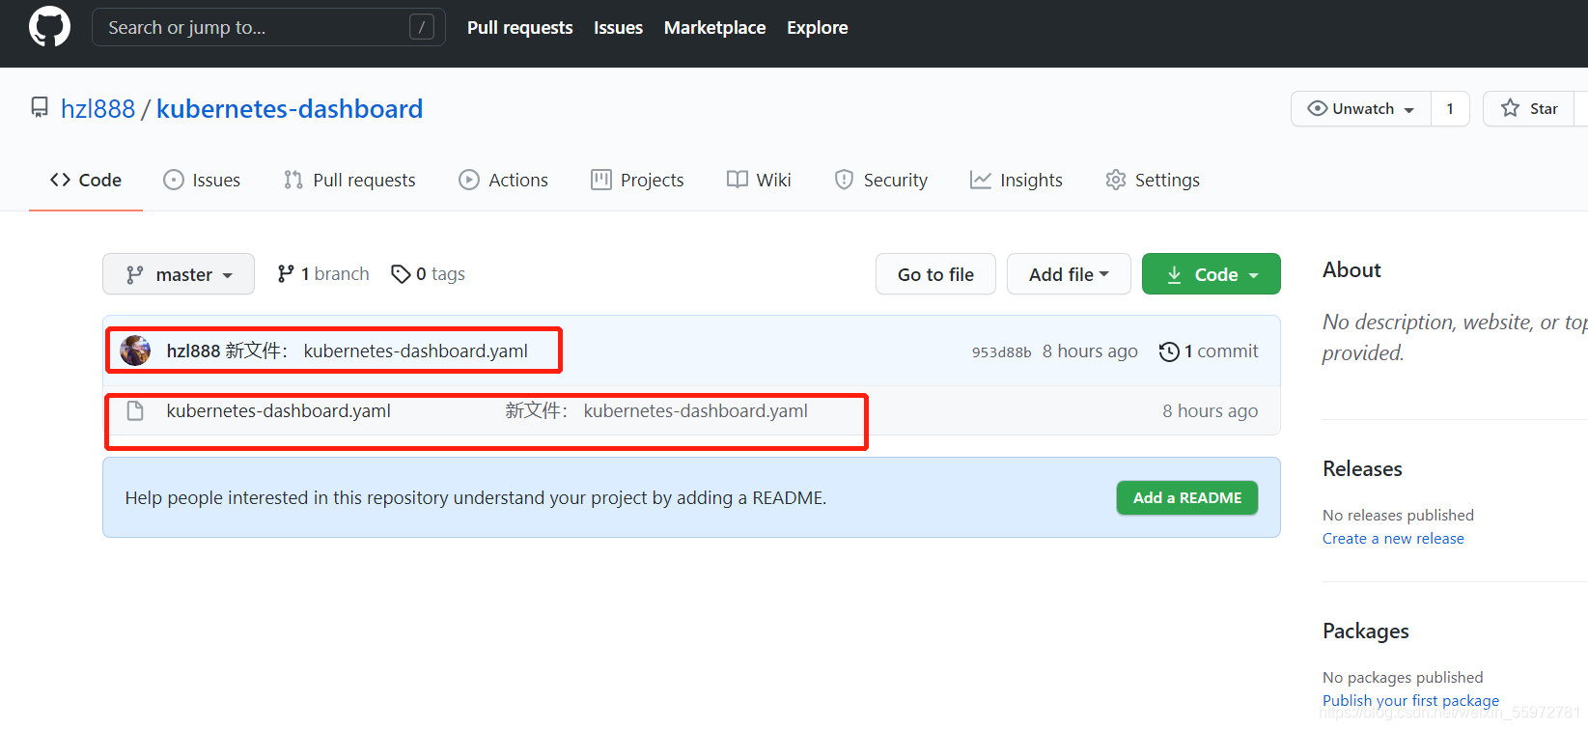Click the Releases heading
Screen dimensions: 1588x730
click(x=1362, y=469)
